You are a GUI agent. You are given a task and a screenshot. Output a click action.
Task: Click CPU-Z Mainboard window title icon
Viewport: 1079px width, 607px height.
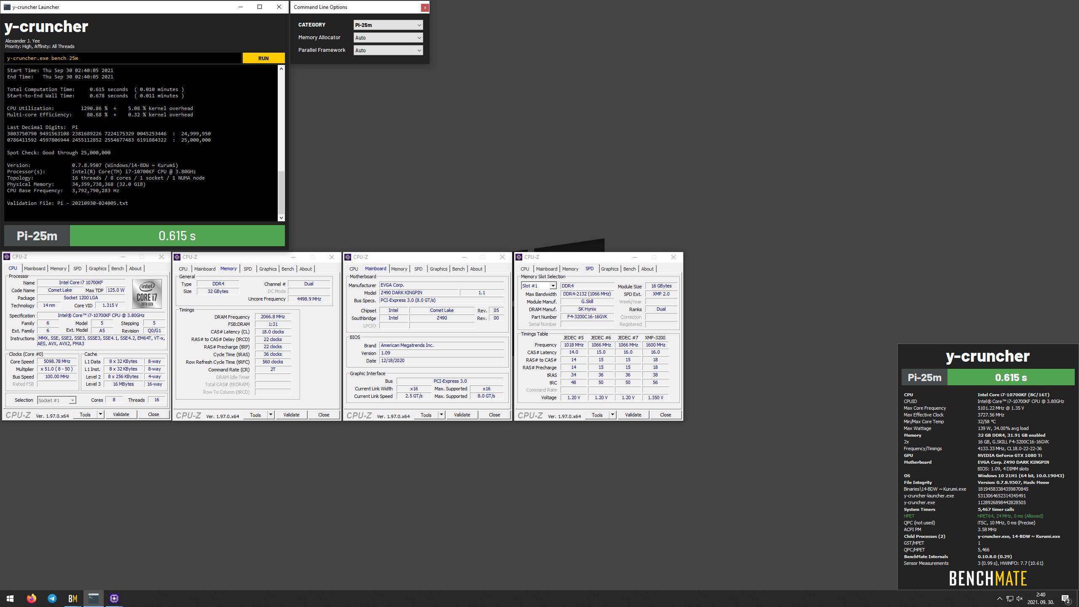click(x=348, y=257)
